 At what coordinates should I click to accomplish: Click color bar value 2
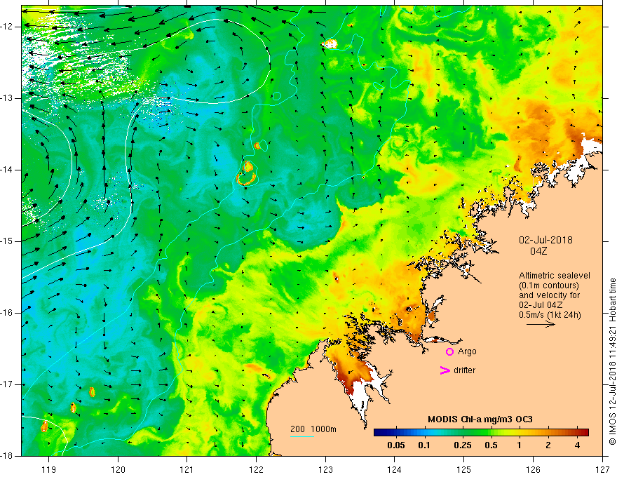(x=548, y=445)
